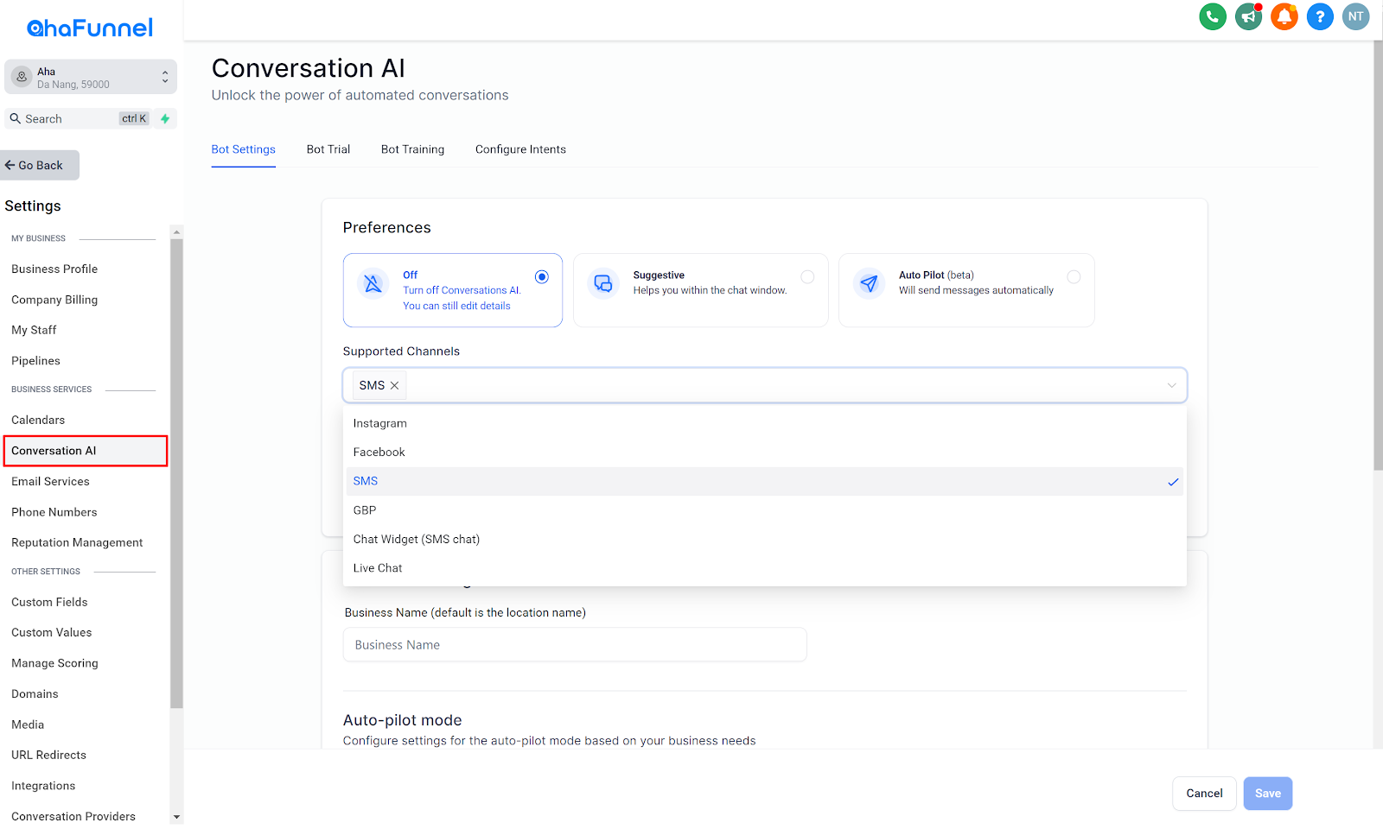Choose Instagram from the channels list
Screen dimensions: 1383x829
click(765, 423)
